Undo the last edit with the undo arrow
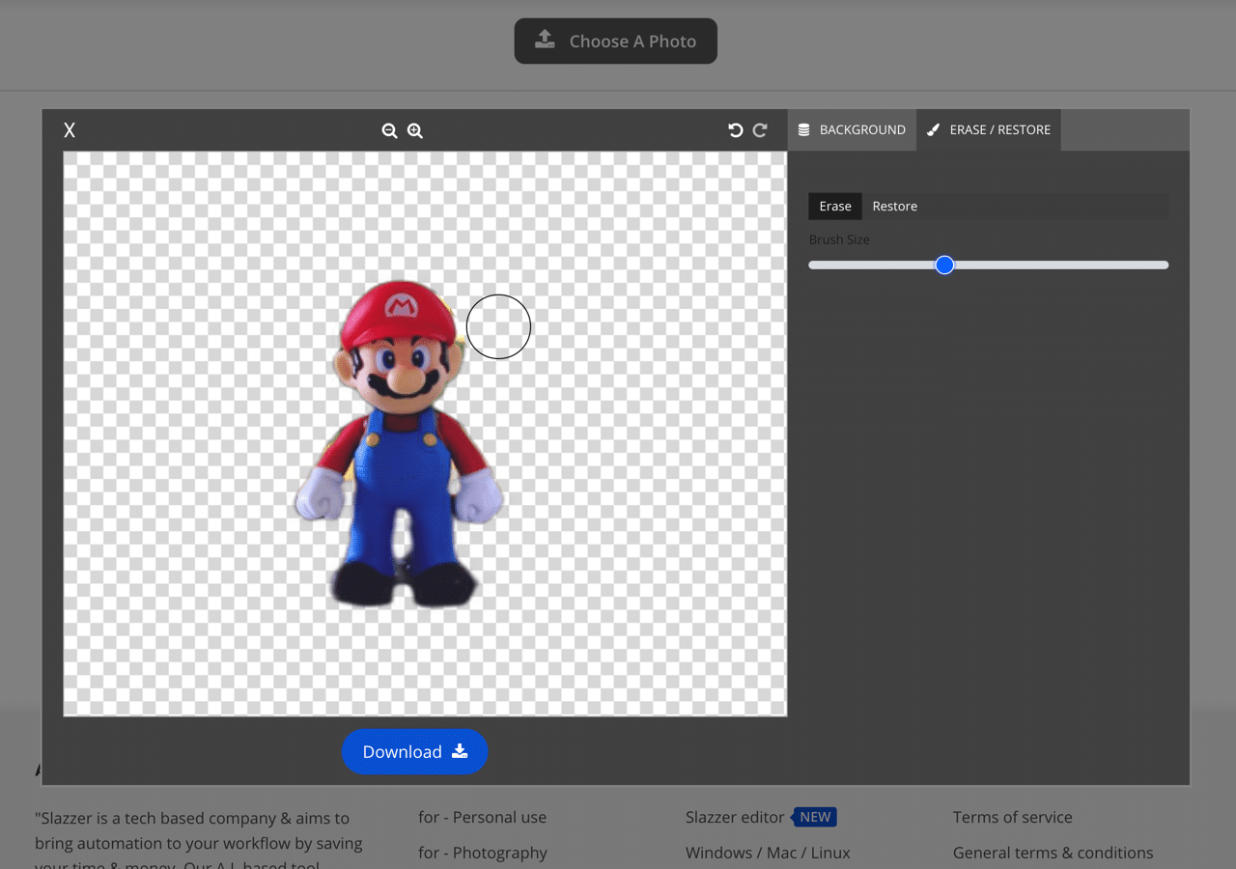Viewport: 1236px width, 869px height. coord(736,130)
